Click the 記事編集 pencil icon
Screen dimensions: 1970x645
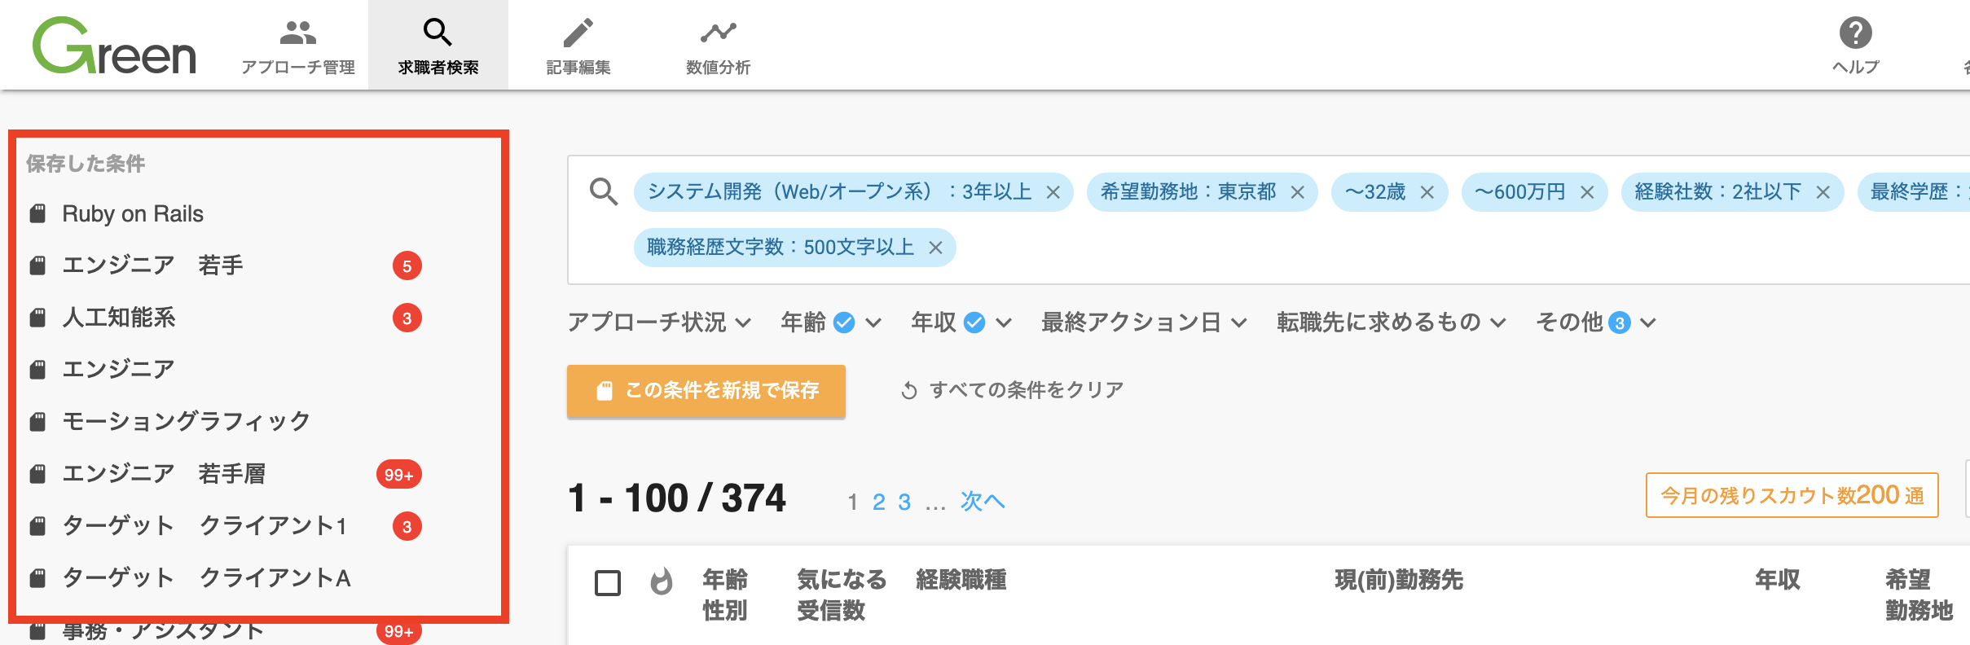(578, 33)
